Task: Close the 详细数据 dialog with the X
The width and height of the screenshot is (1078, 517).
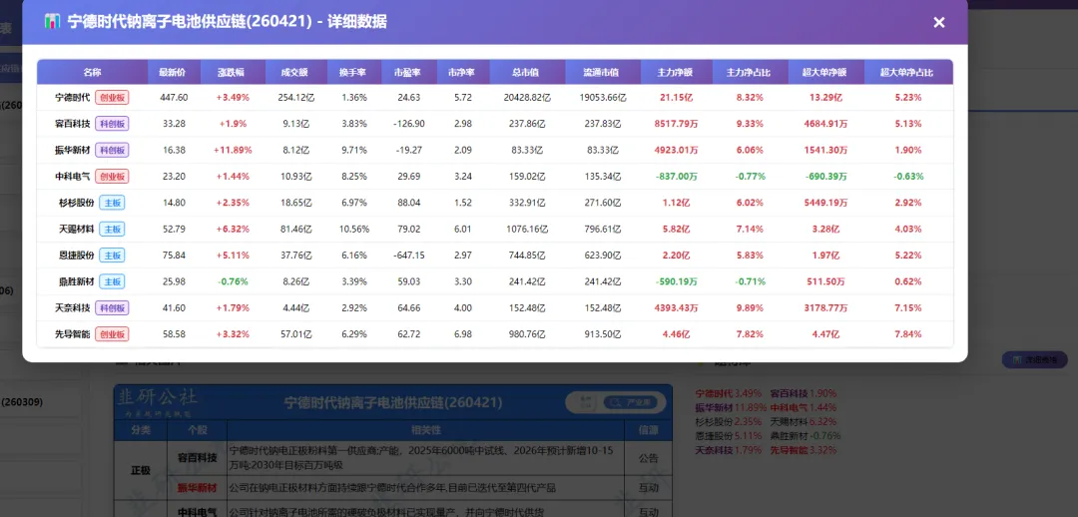Action: coord(938,22)
